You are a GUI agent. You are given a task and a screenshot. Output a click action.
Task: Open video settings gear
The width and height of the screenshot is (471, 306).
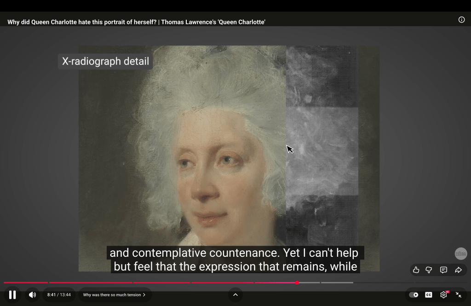(443, 294)
